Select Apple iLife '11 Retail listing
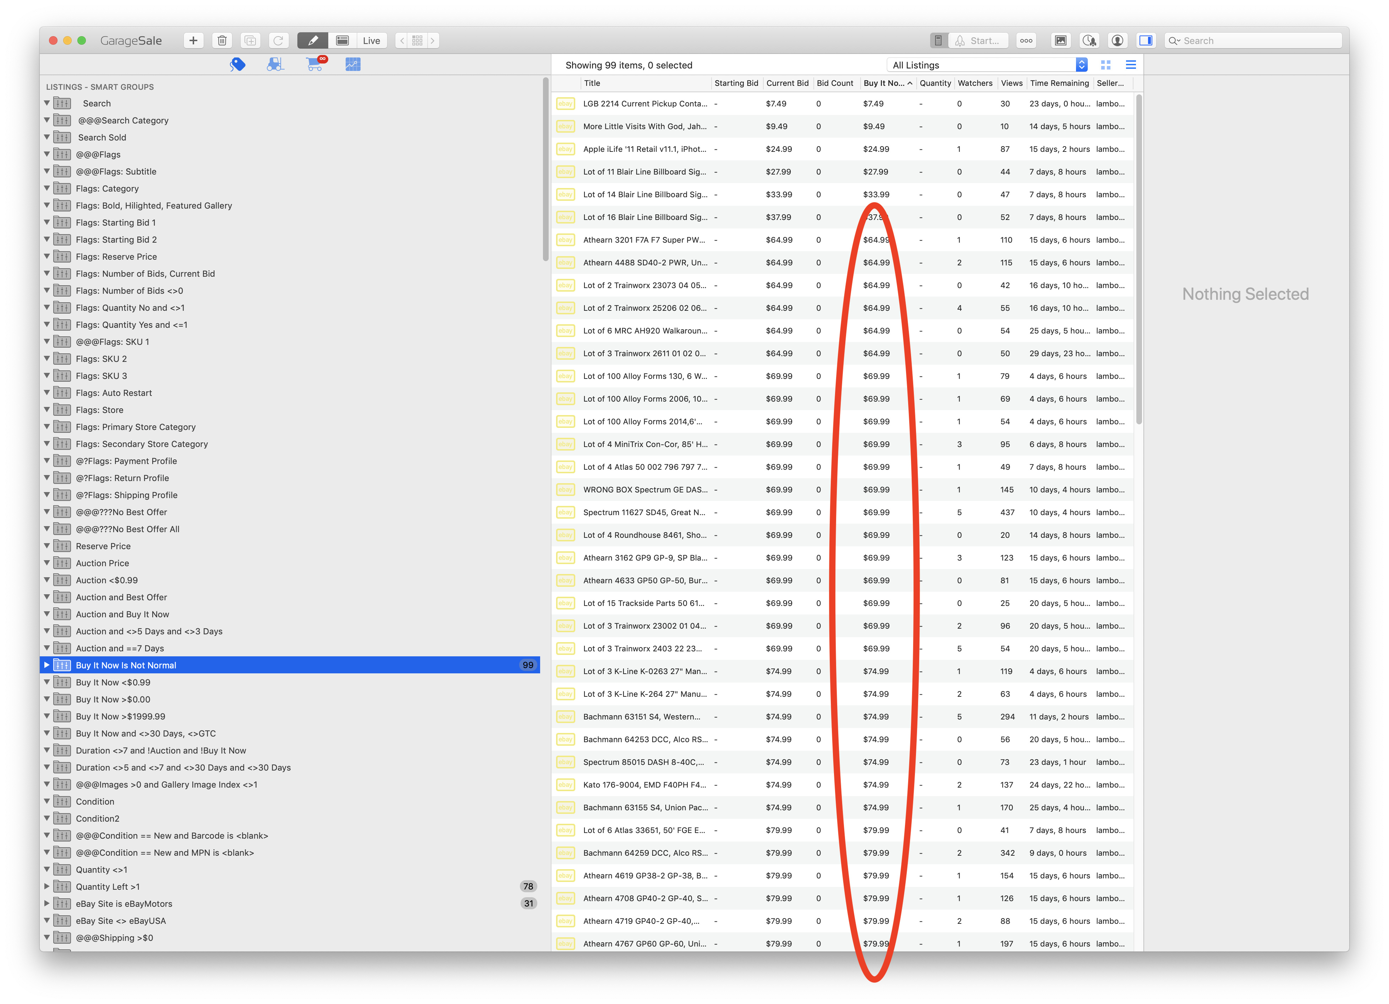The width and height of the screenshot is (1389, 1004). click(843, 149)
